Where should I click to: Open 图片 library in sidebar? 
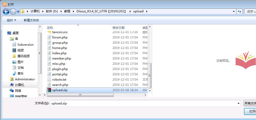click(21, 62)
